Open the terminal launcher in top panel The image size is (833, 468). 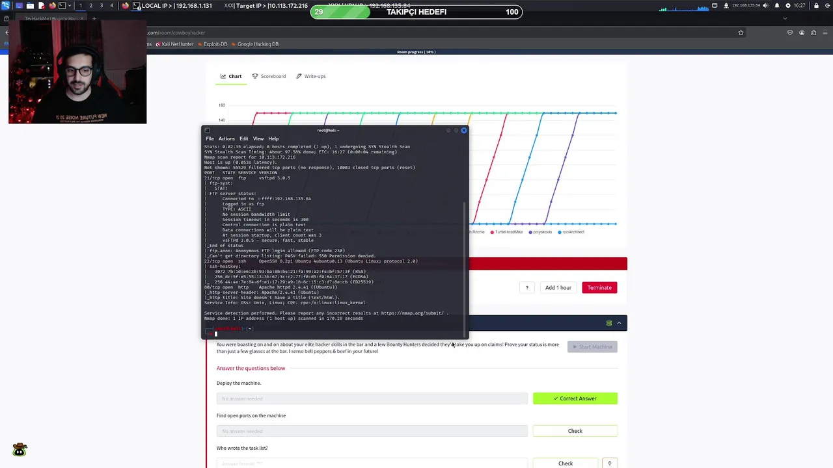coord(62,6)
